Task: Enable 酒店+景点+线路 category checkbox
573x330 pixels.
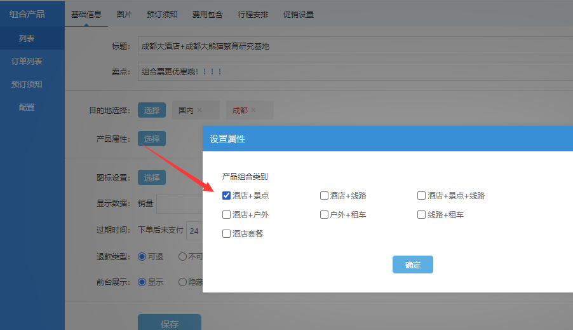Action: click(x=422, y=196)
